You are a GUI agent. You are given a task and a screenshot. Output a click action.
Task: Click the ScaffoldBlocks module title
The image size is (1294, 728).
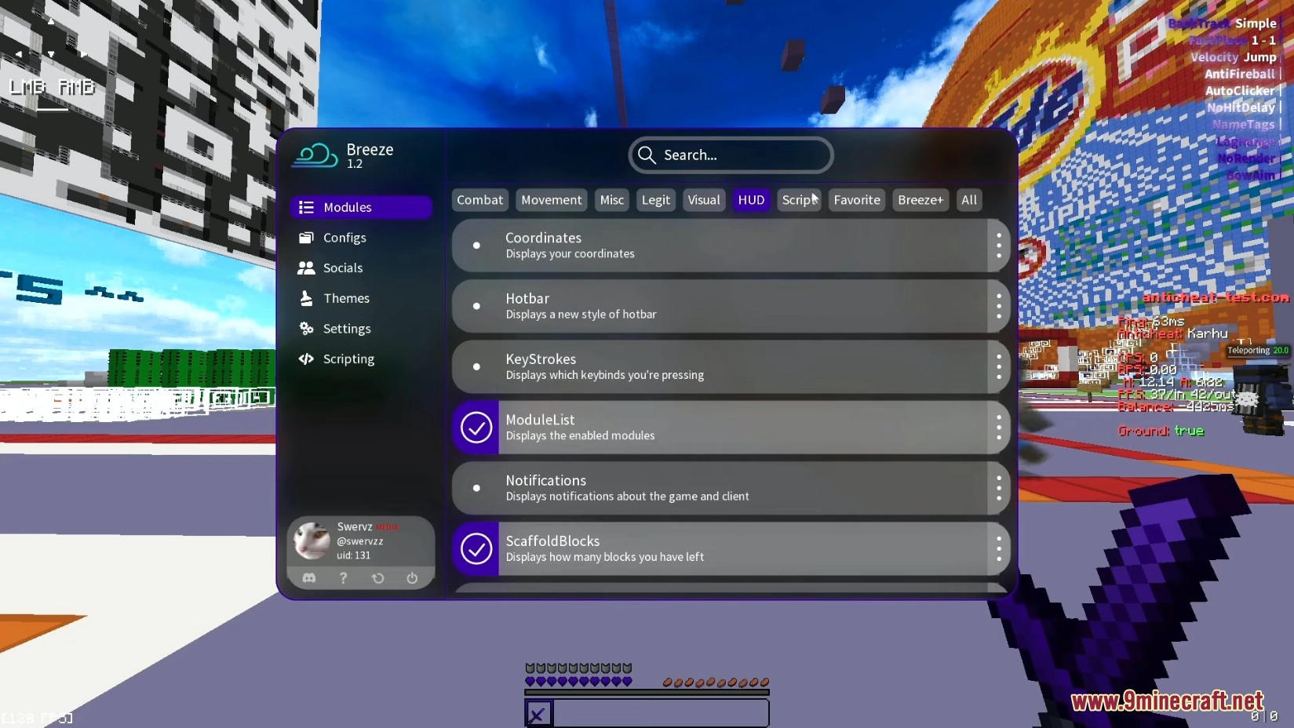[x=552, y=541]
